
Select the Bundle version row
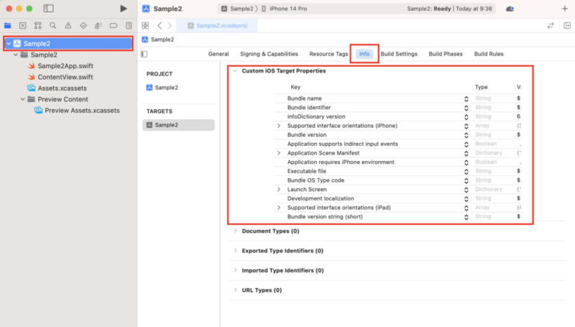tap(398, 135)
